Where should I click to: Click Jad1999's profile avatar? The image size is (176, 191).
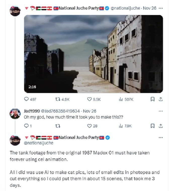(15, 114)
